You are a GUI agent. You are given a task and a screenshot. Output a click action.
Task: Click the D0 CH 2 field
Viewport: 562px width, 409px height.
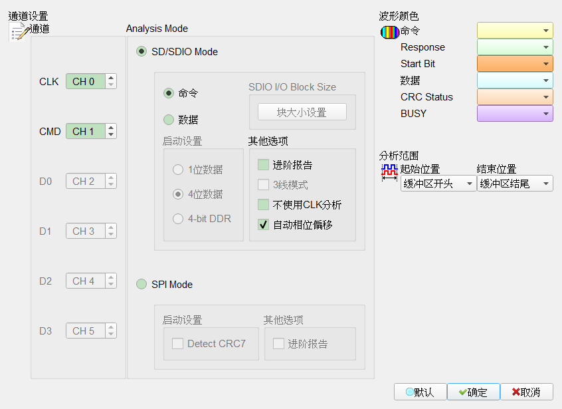coord(86,181)
